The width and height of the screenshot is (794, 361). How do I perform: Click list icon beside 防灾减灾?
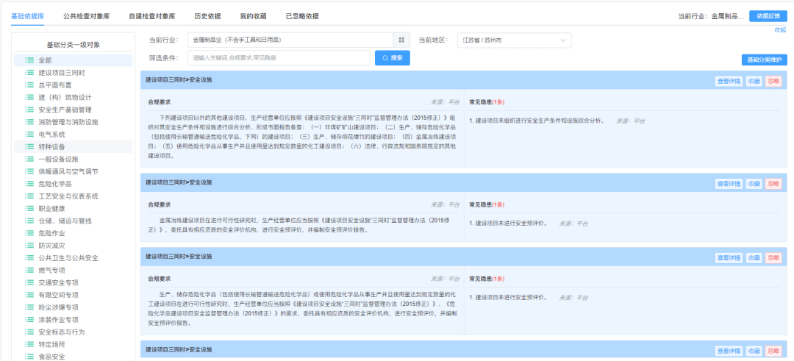click(x=29, y=246)
